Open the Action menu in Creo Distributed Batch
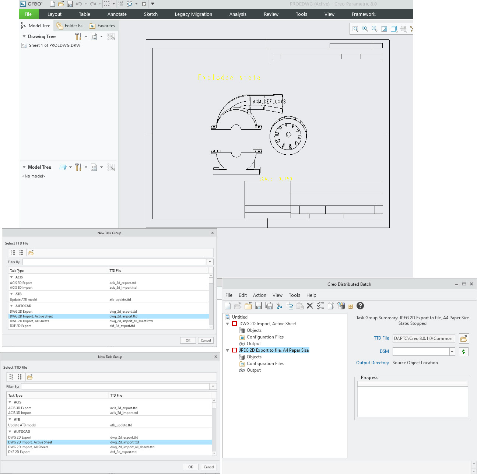477x474 pixels. coord(260,295)
